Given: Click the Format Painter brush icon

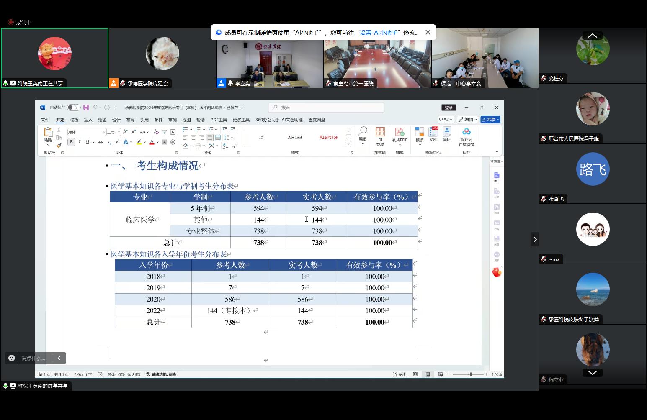Looking at the screenshot, I should [x=59, y=146].
